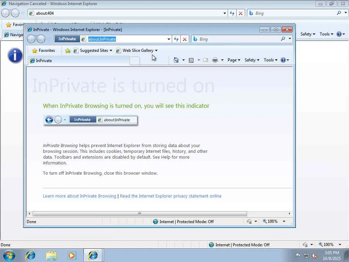Click the horizontal scrollbar thumb
This screenshot has height=262, width=349.
coord(140,214)
